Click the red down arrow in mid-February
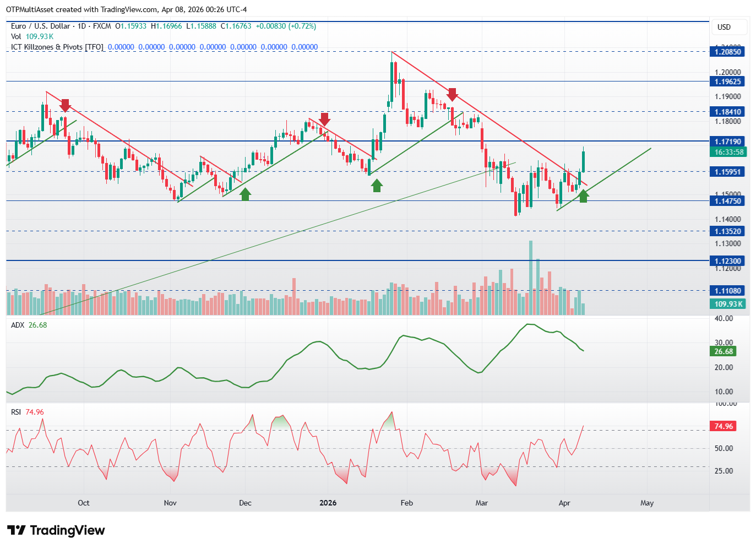 point(452,95)
